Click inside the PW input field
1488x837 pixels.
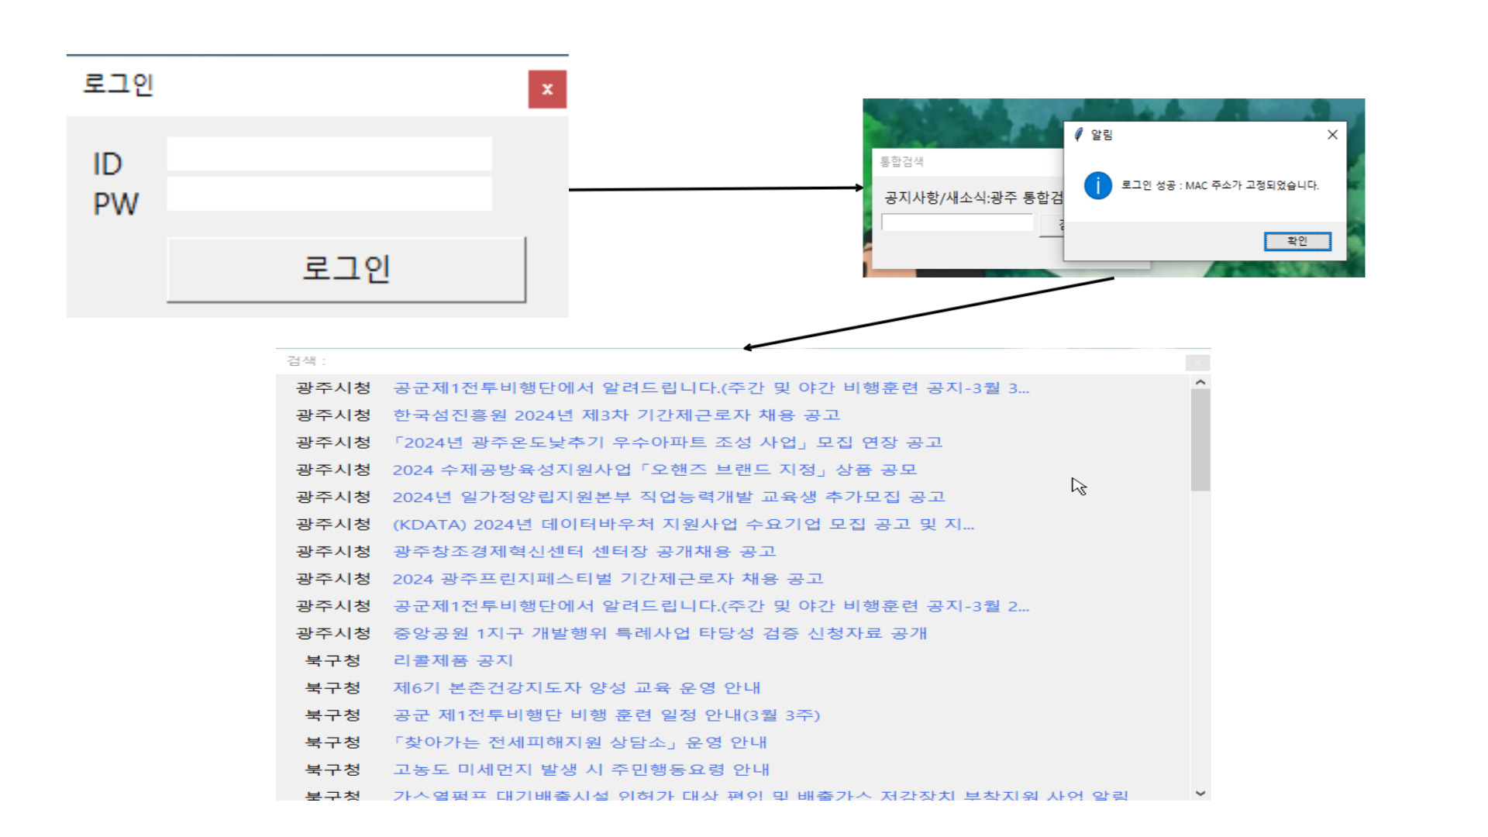[328, 195]
